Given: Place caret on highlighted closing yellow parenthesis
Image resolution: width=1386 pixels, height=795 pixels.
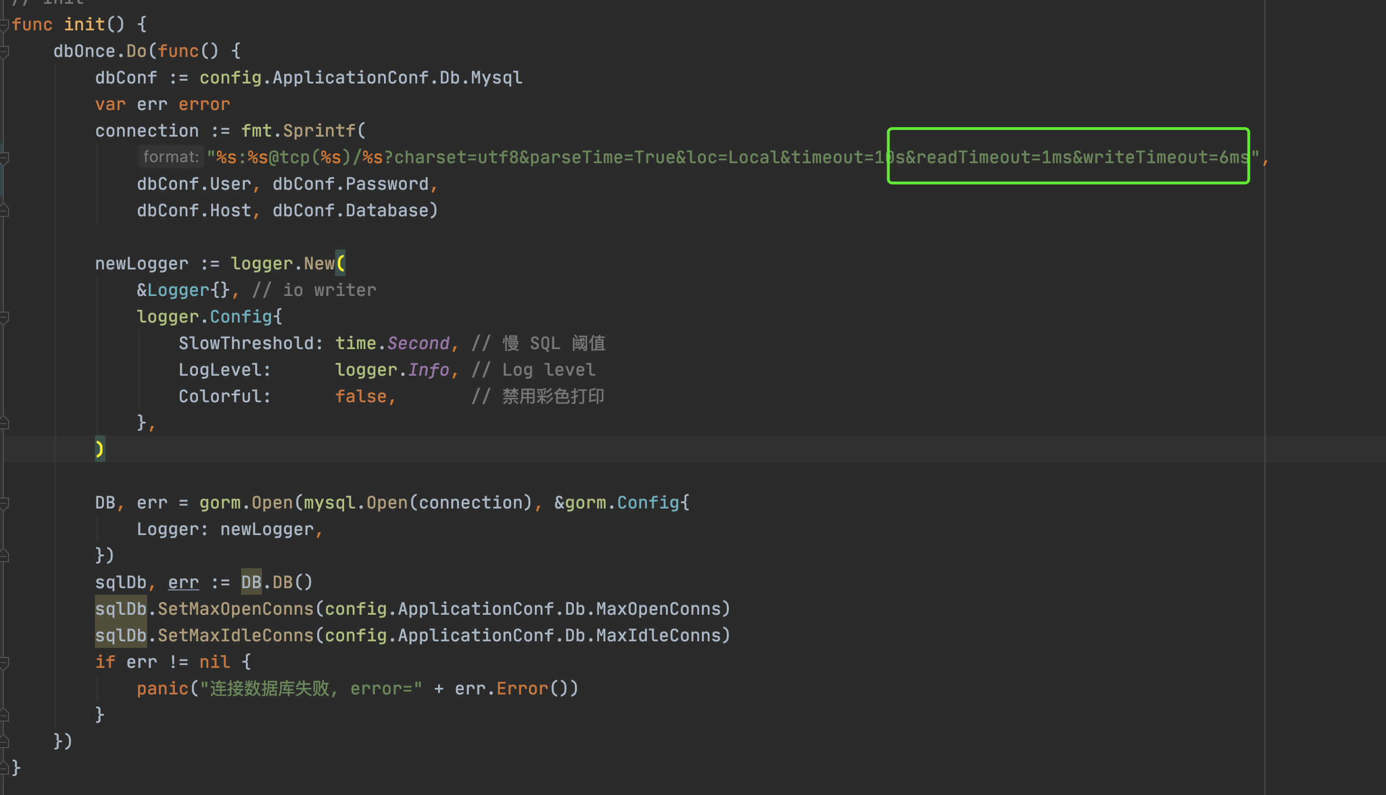Looking at the screenshot, I should click(x=99, y=449).
